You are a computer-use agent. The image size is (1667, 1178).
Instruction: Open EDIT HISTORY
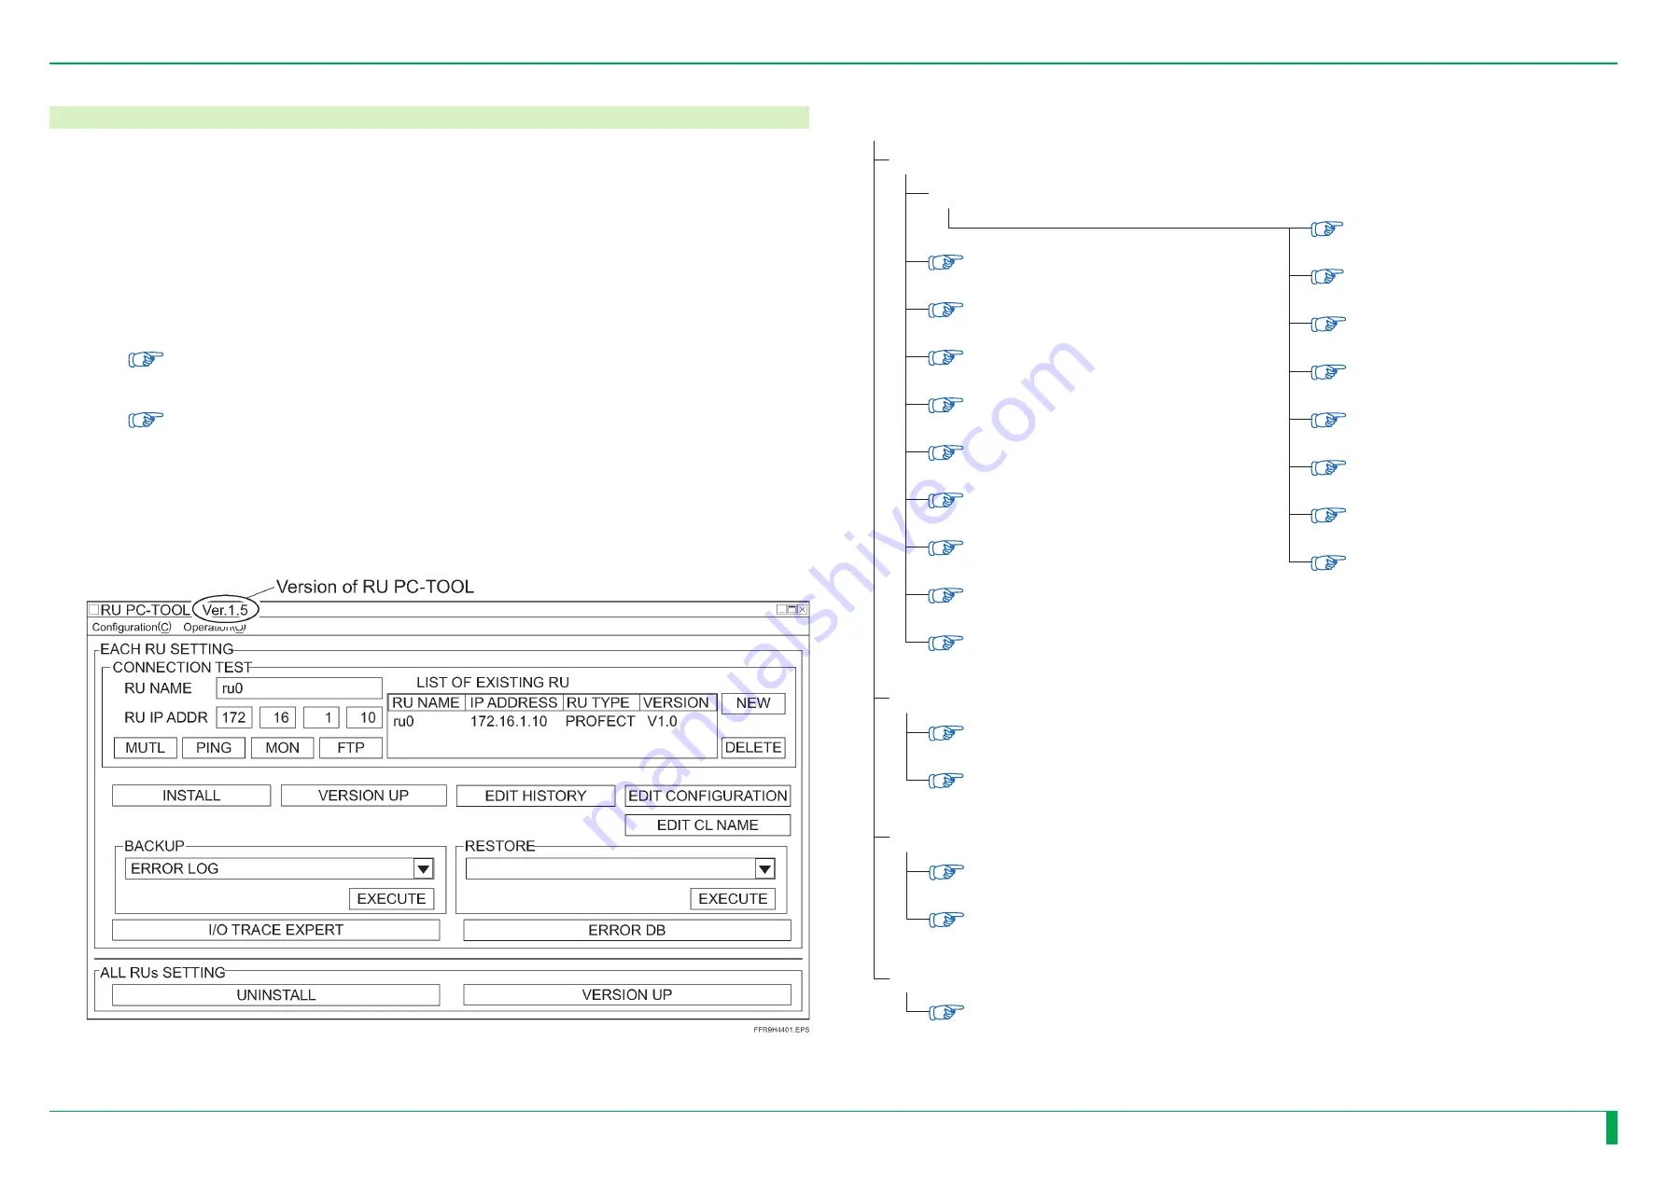click(x=536, y=796)
